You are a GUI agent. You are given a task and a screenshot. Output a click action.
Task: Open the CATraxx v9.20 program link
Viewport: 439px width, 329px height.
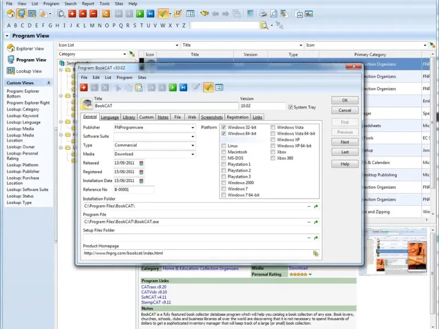[154, 287]
